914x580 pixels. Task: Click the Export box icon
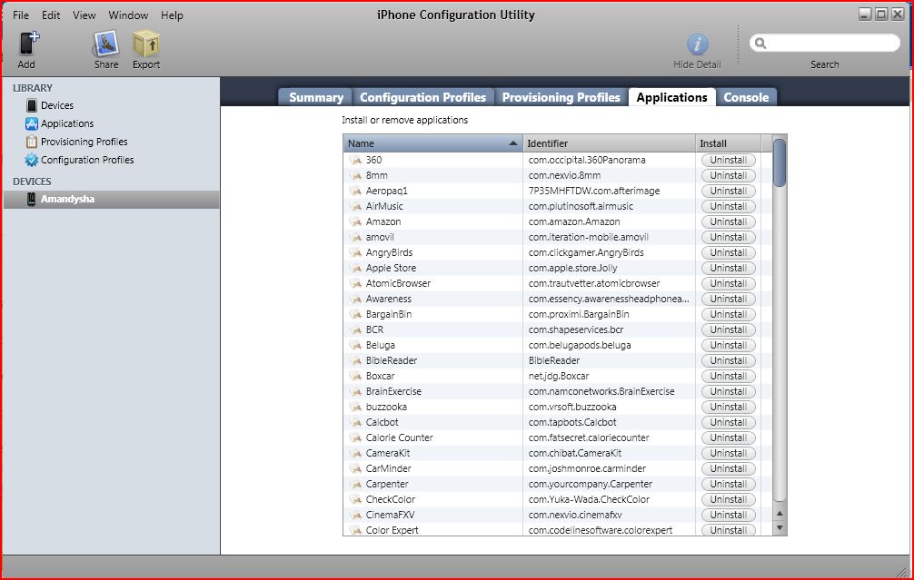(x=145, y=44)
